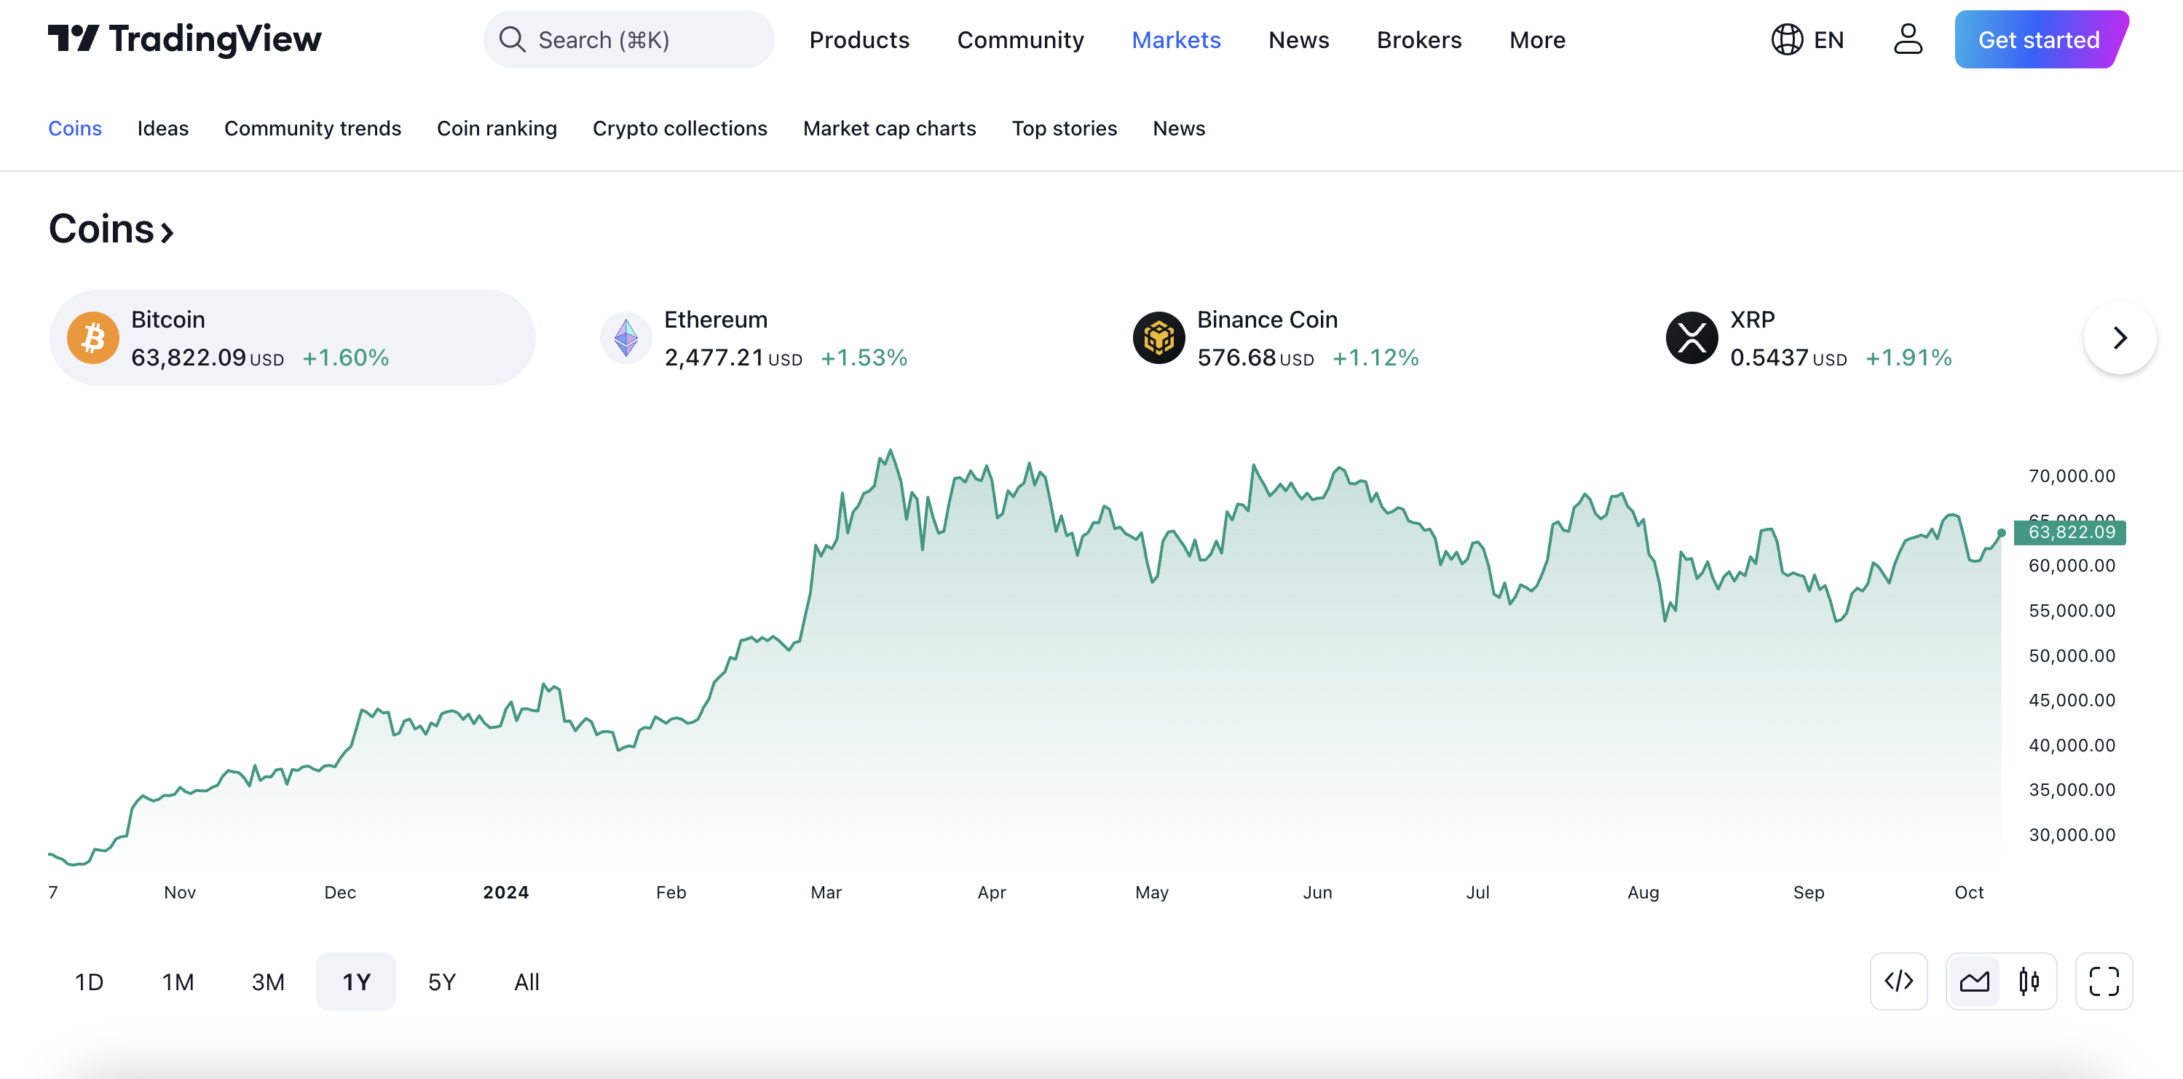Set chart range to 1Y
The width and height of the screenshot is (2183, 1079).
(356, 981)
